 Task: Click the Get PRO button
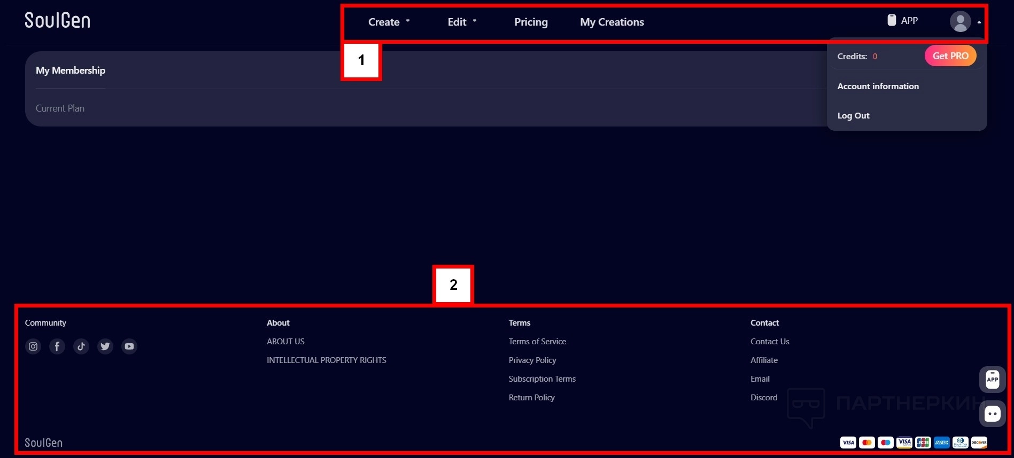coord(950,56)
